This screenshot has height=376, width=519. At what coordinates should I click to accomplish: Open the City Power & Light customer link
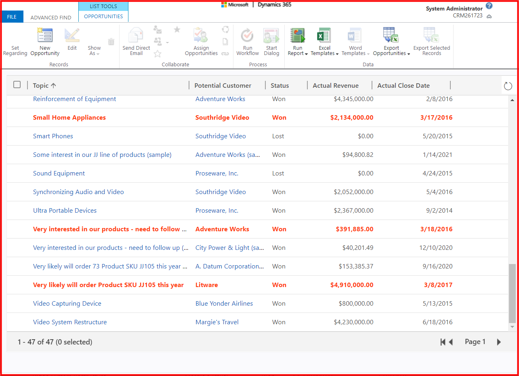(229, 247)
